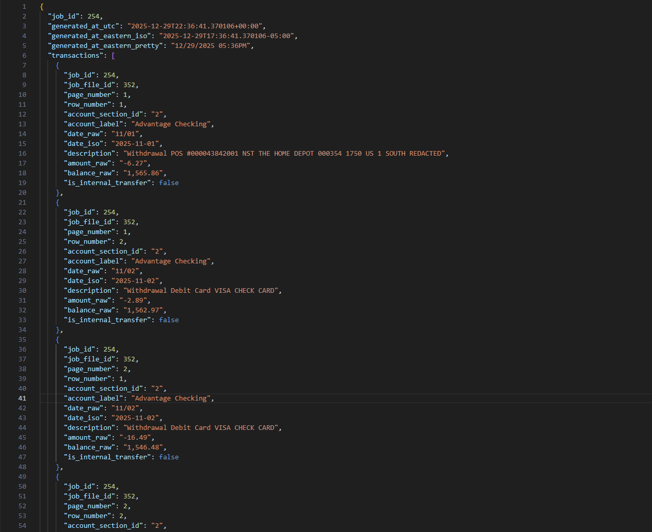Click the "12/29/2025 05:36PM" pretty date string
652x532 pixels.
click(x=212, y=45)
